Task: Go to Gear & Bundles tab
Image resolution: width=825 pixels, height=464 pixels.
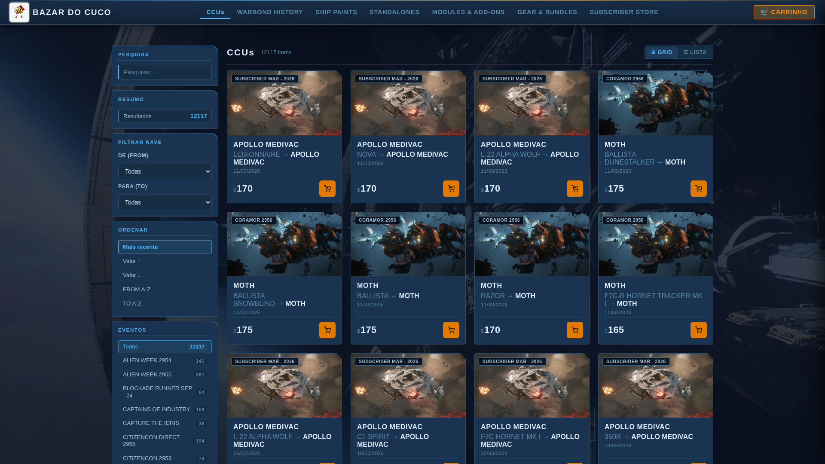Action: coord(547,12)
